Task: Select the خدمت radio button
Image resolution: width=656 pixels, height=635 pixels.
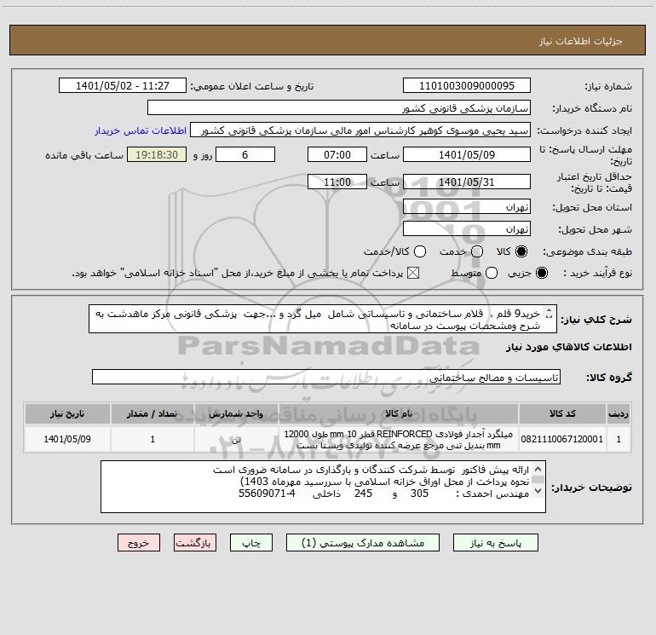Action: pyautogui.click(x=477, y=251)
